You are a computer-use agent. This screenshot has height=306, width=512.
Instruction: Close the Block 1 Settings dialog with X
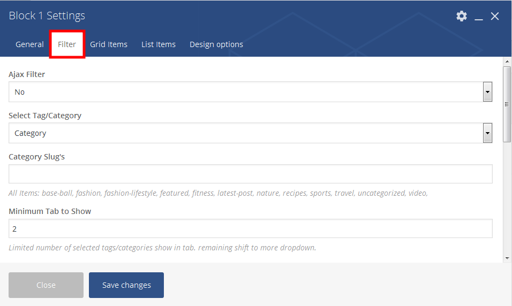click(x=495, y=17)
